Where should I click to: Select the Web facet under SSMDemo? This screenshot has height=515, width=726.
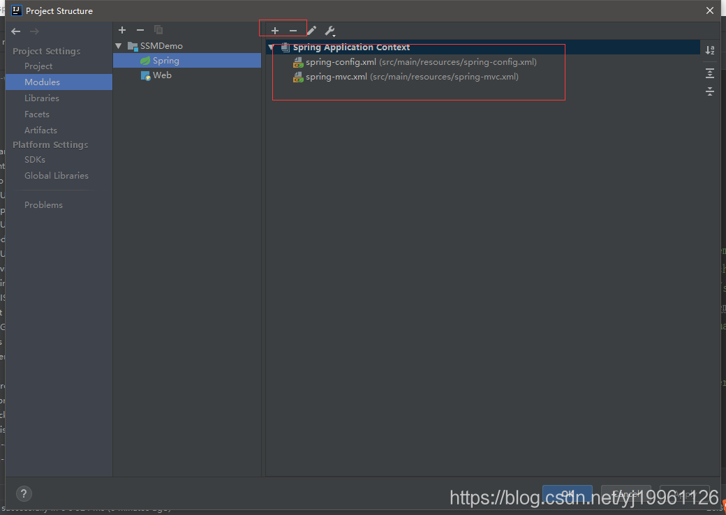[162, 75]
